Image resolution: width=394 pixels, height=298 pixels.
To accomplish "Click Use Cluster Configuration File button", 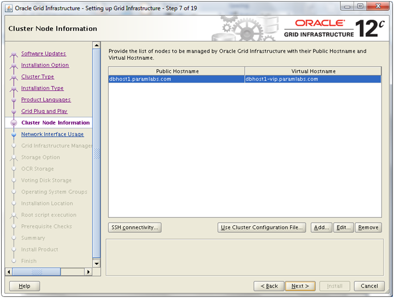I will coord(262,227).
